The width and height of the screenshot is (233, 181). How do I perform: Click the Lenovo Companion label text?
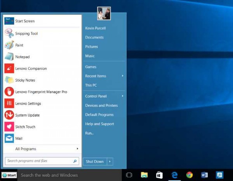[31, 68]
